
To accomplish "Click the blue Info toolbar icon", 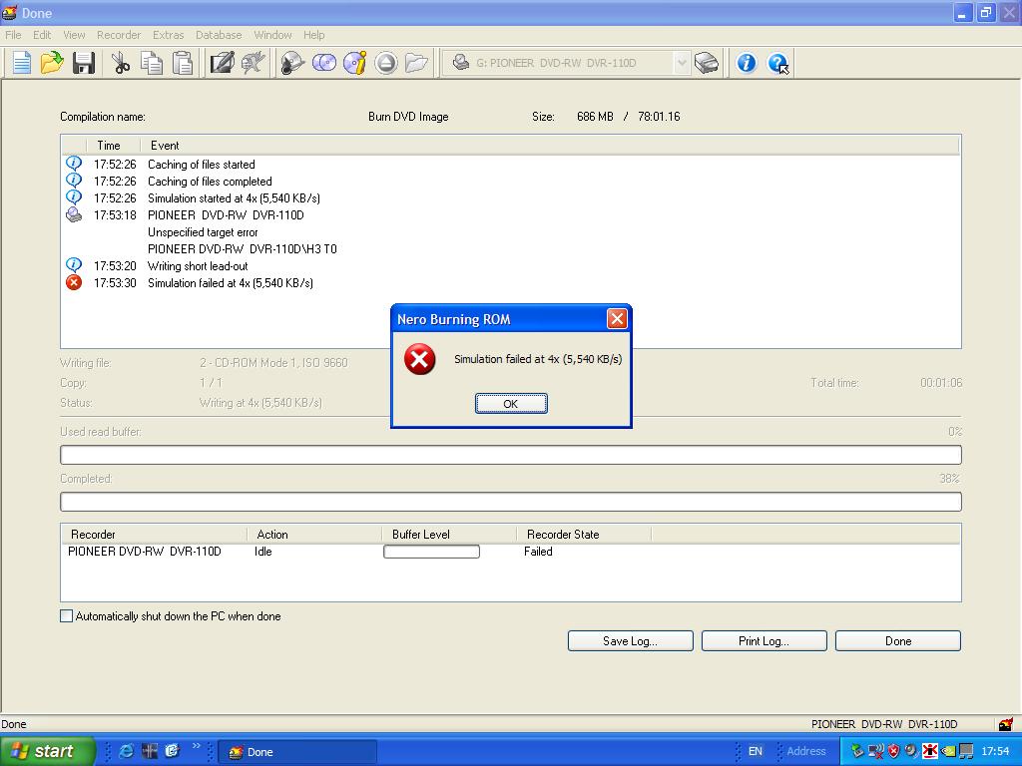I will click(x=747, y=63).
